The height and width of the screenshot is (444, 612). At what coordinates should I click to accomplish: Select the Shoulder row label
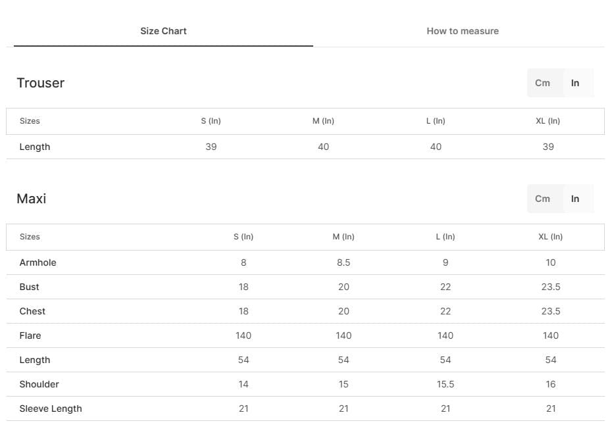(x=39, y=384)
